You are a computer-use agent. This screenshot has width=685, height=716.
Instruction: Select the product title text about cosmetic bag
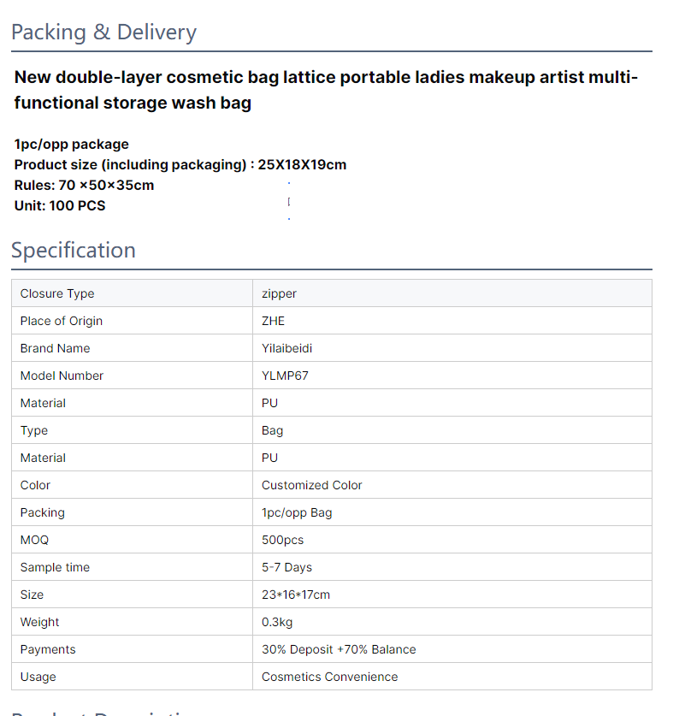326,90
